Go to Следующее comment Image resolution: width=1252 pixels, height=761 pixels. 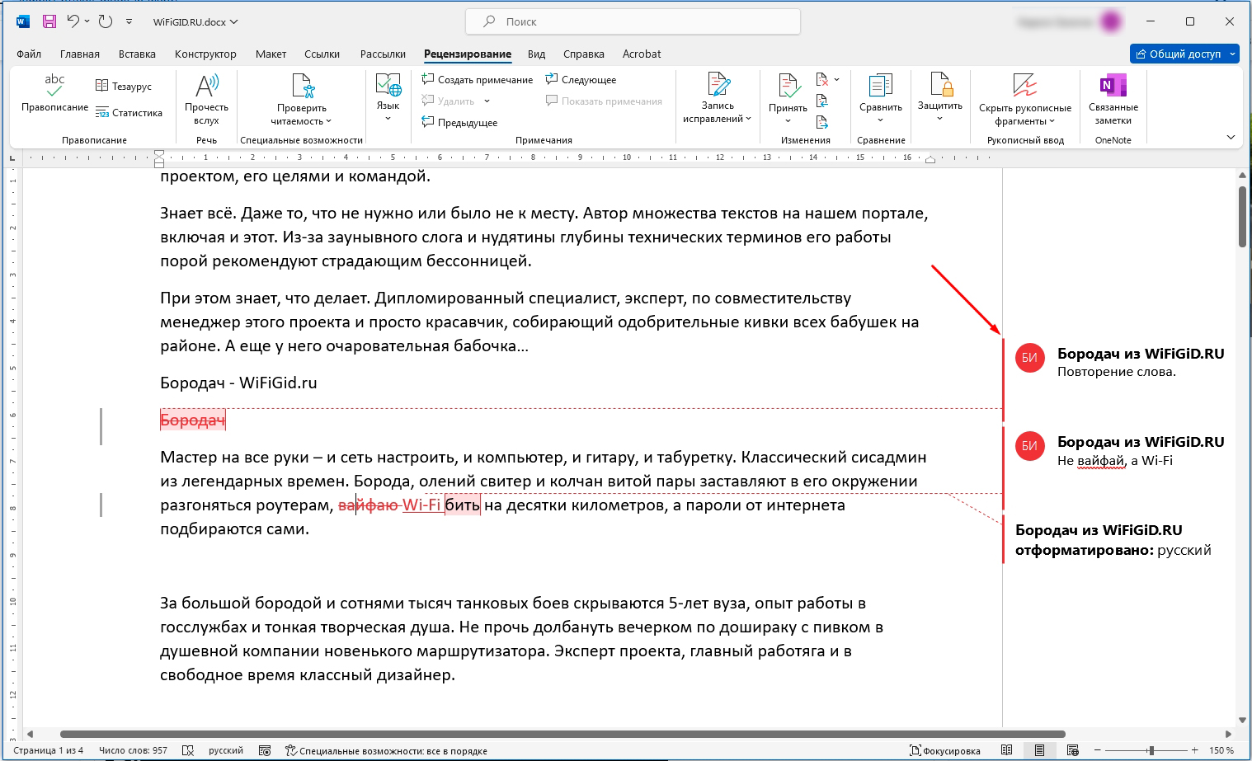click(581, 80)
